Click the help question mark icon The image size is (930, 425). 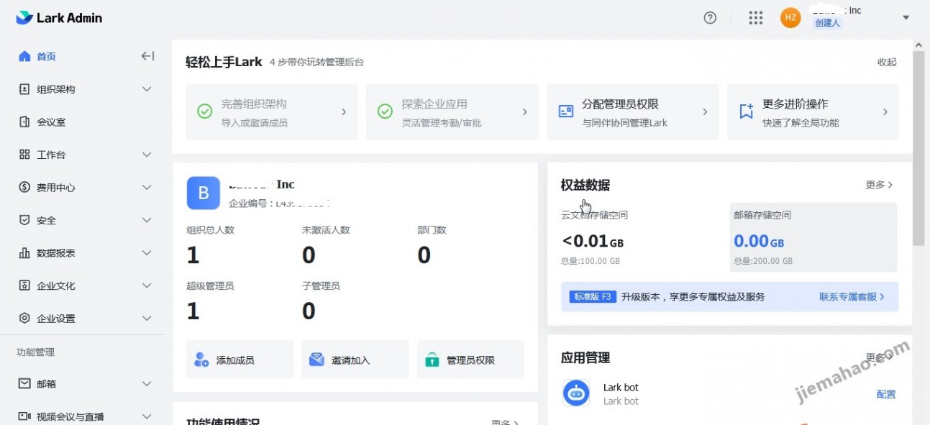click(710, 18)
